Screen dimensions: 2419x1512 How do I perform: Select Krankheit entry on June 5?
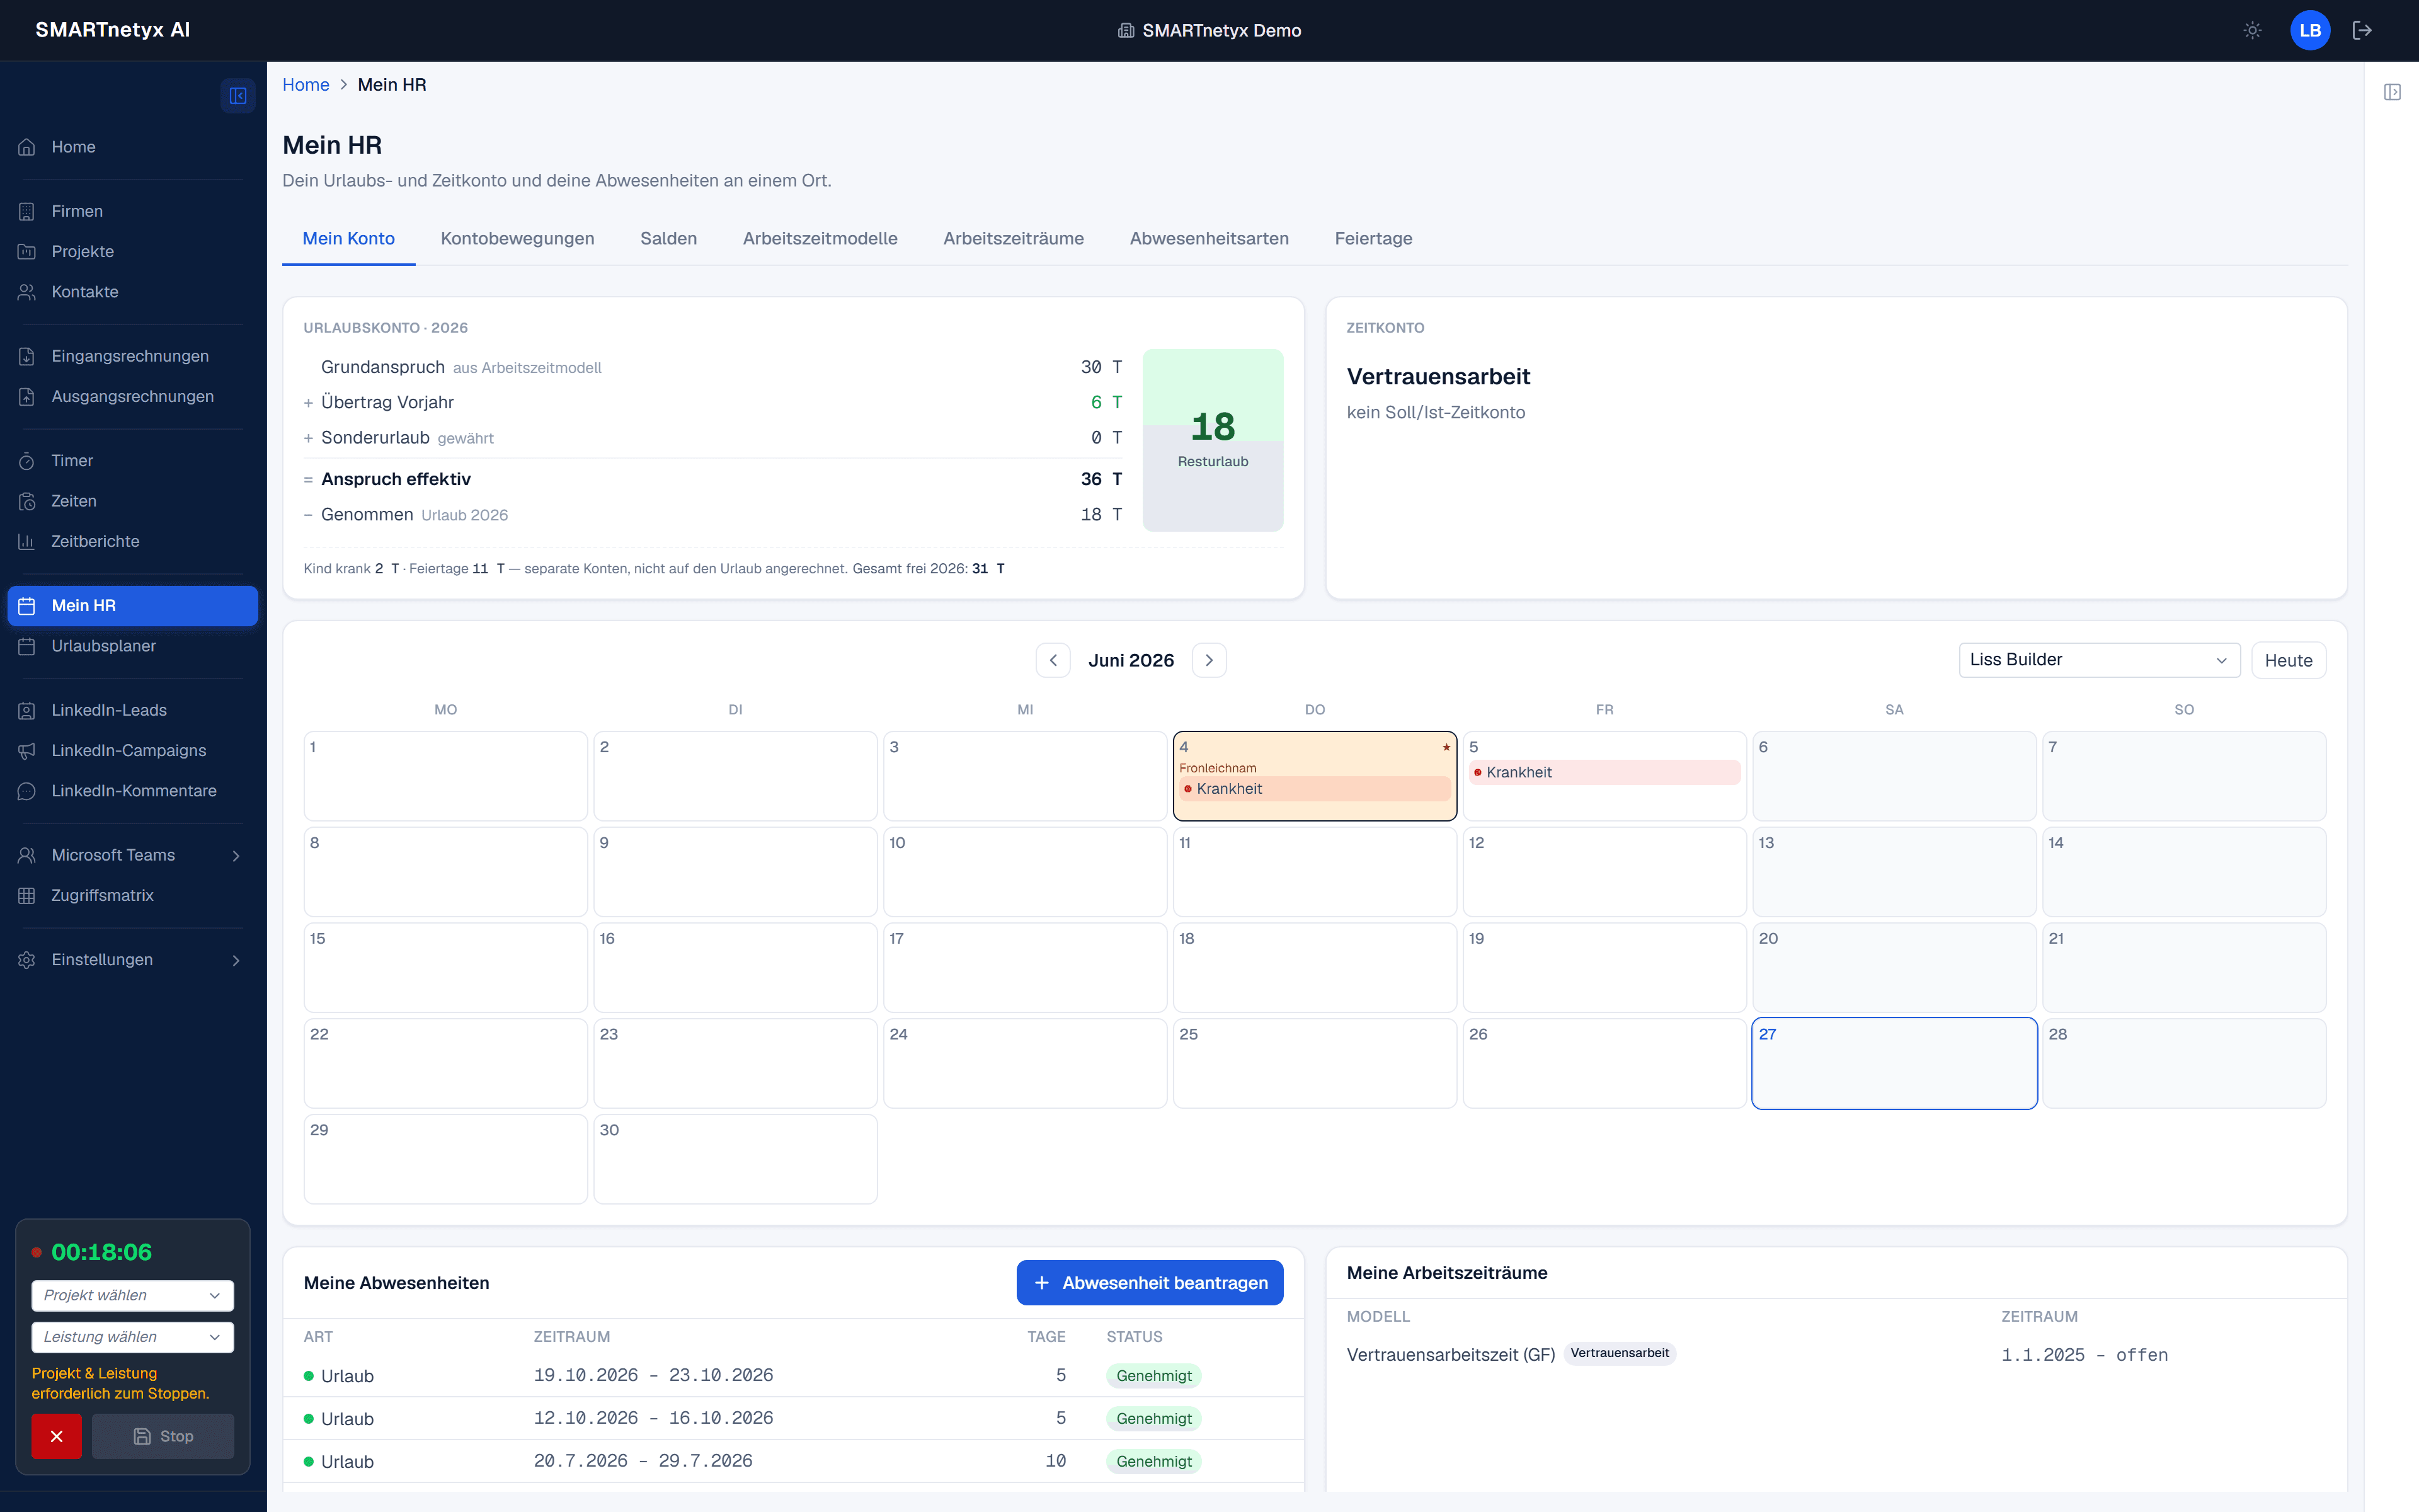(x=1604, y=772)
